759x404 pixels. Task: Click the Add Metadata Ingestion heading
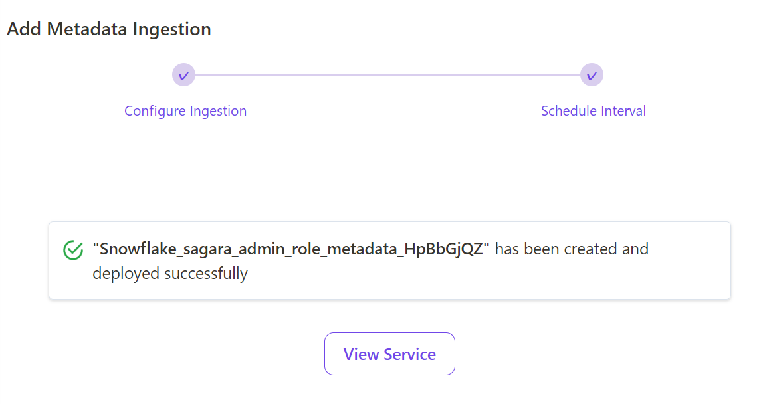click(109, 29)
